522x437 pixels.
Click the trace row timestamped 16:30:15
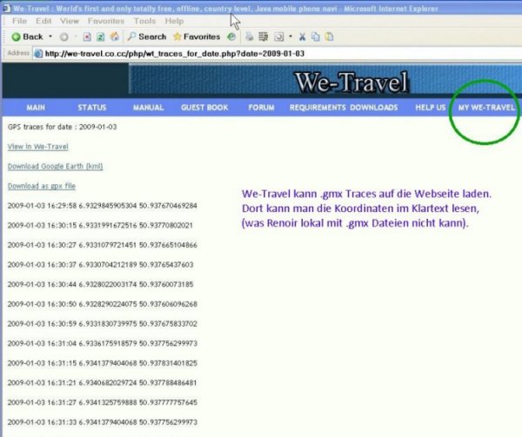click(100, 225)
